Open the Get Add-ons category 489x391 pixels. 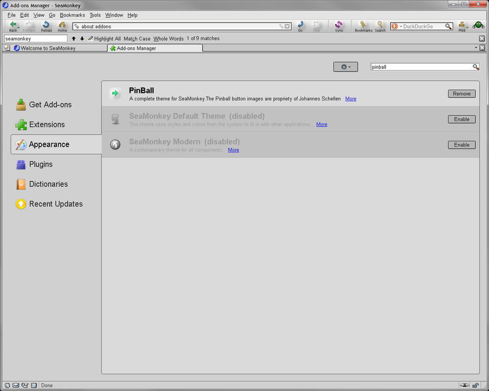click(56, 105)
